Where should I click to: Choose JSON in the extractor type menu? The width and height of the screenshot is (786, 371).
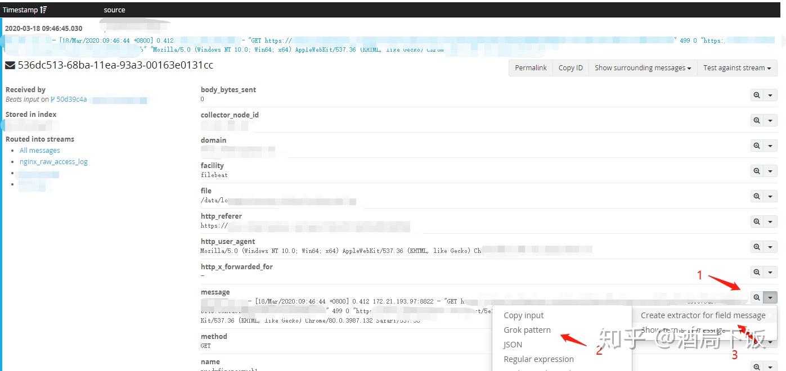[x=513, y=344]
